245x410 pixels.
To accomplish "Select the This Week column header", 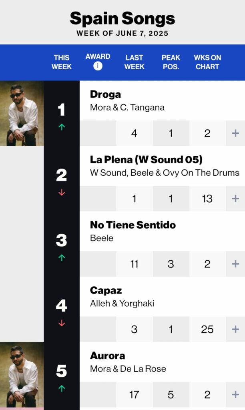I will [62, 62].
